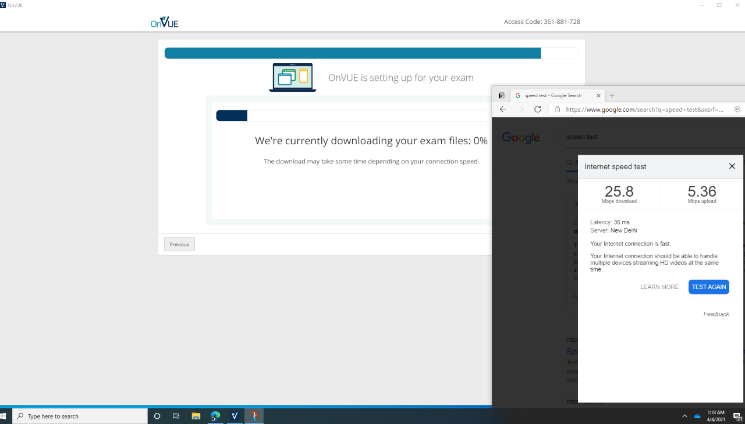Click the Access Code: 361-881-728 text

click(542, 22)
